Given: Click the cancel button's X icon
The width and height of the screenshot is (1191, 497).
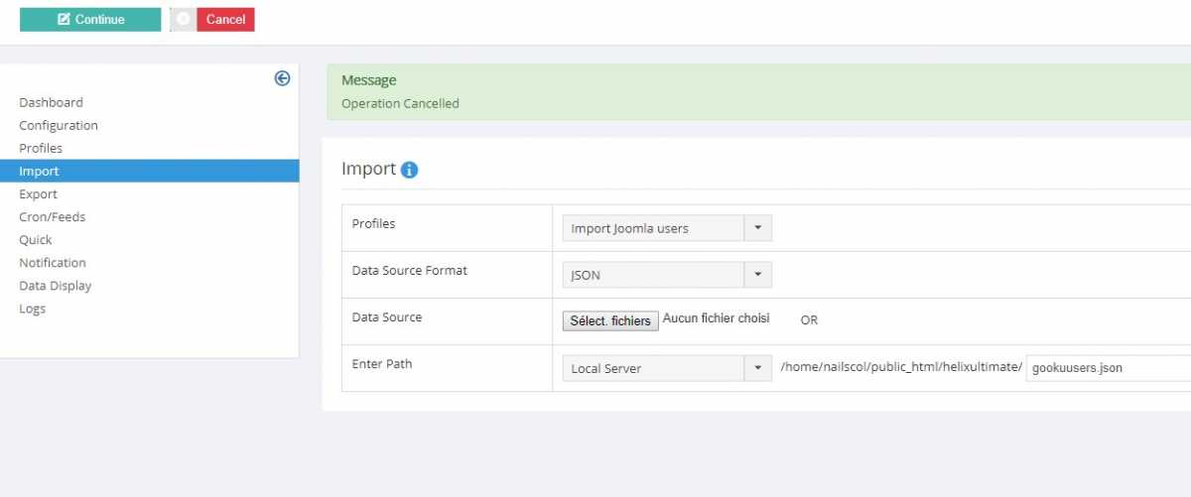Looking at the screenshot, I should point(184,20).
